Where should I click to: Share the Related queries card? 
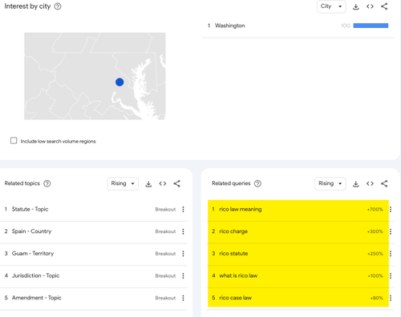(384, 183)
